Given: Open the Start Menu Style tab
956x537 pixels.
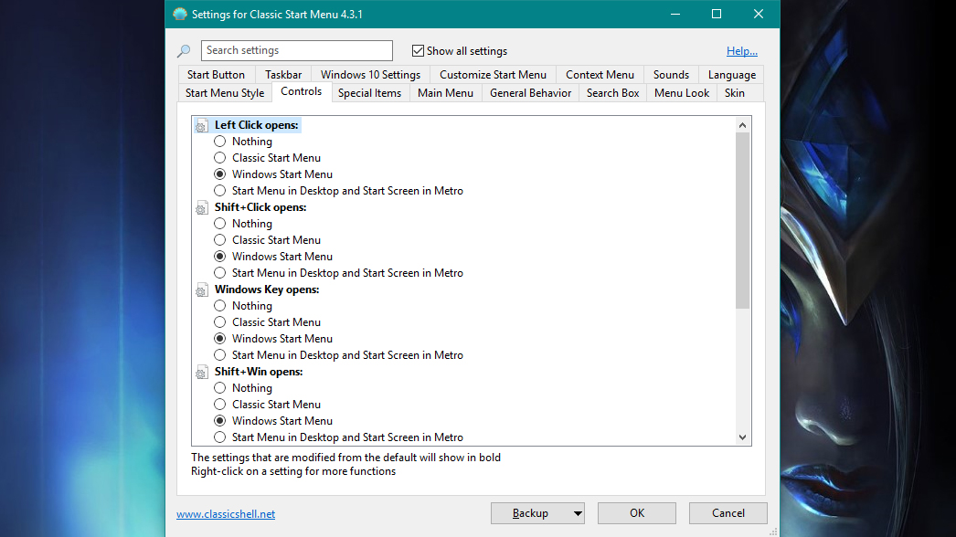Looking at the screenshot, I should pos(225,92).
